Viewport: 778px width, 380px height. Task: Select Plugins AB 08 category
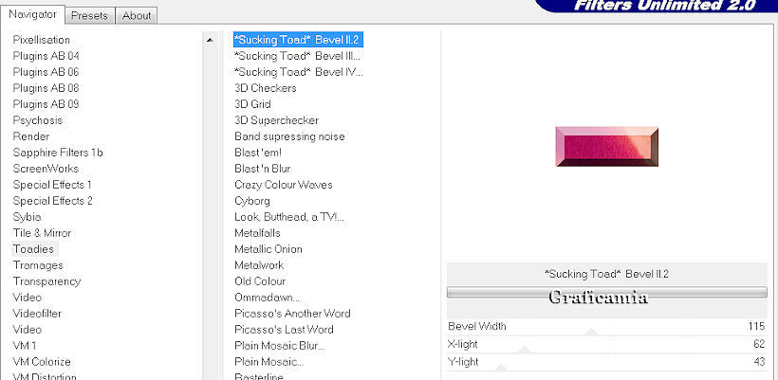(x=46, y=88)
